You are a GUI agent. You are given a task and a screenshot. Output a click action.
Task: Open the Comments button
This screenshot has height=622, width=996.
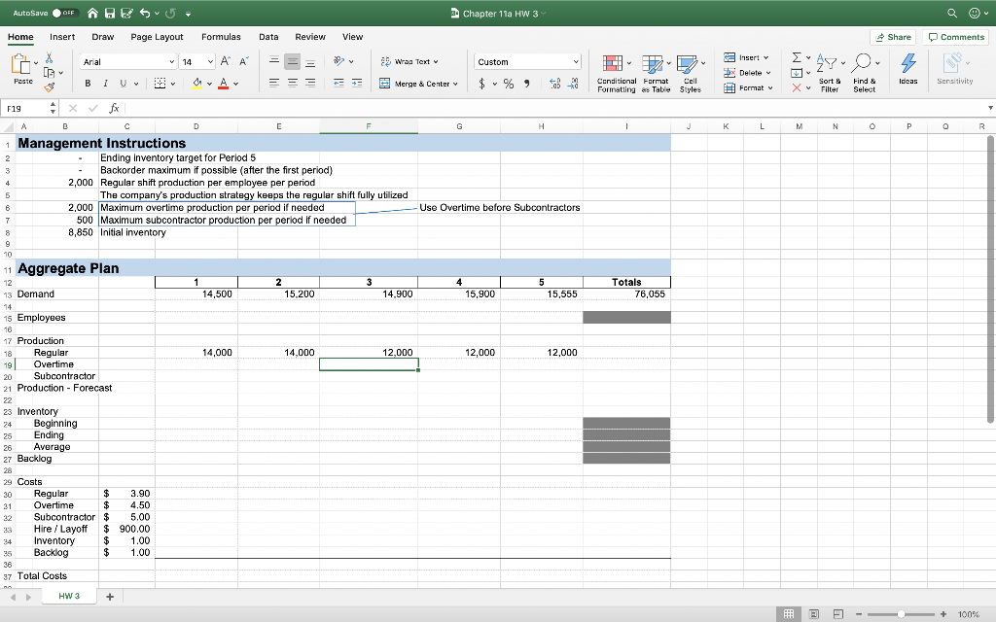click(956, 37)
